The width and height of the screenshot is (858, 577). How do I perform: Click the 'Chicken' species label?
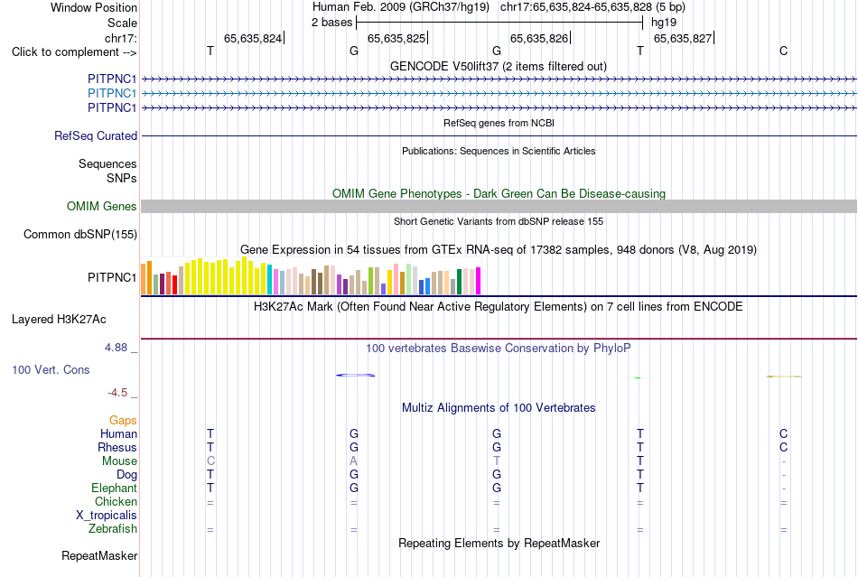[x=116, y=501]
